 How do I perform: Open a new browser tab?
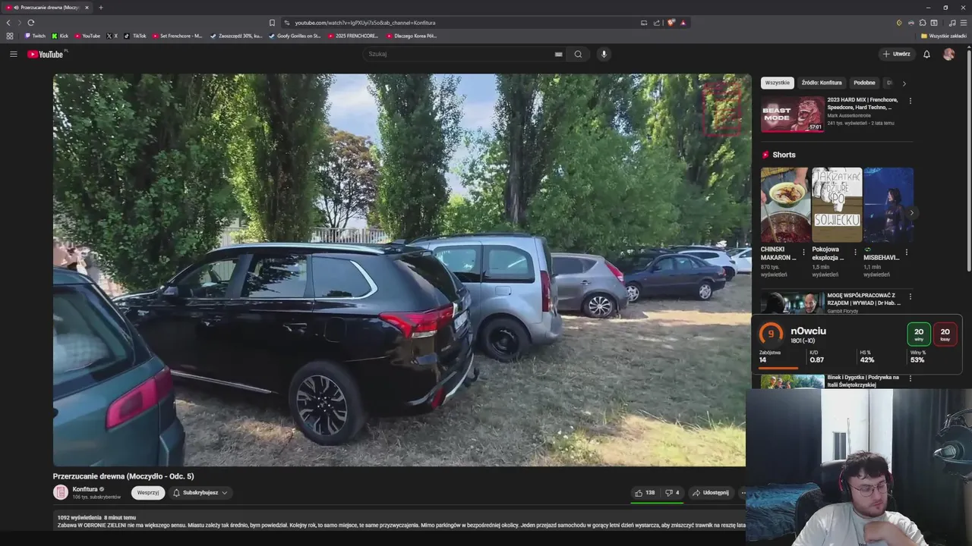100,8
